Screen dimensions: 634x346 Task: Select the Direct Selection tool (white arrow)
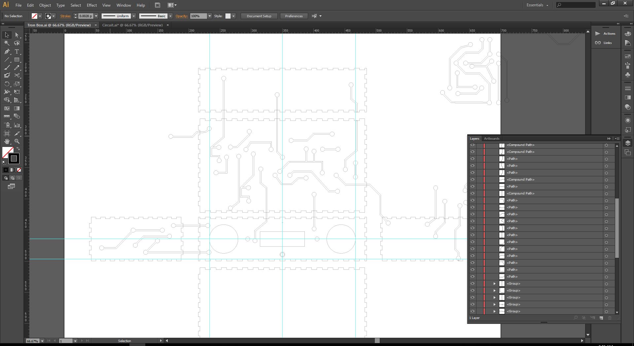[17, 35]
